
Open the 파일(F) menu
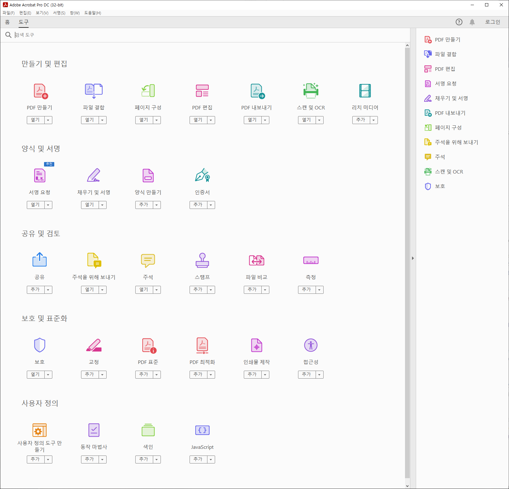click(x=9, y=13)
